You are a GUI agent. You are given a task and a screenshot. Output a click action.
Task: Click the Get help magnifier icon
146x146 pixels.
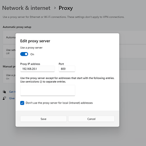[4, 92]
